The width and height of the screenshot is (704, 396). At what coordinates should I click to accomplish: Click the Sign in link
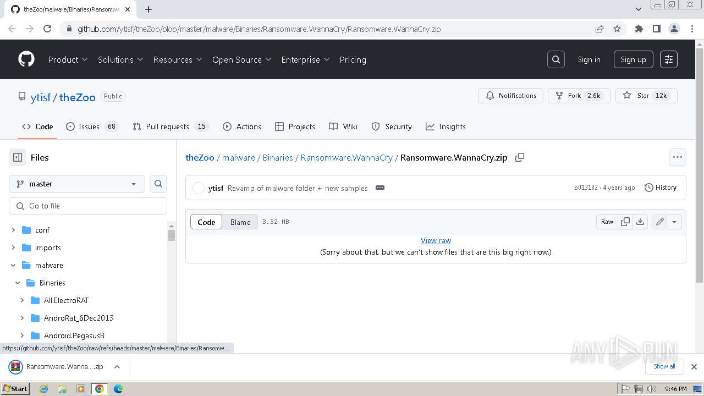coord(589,59)
